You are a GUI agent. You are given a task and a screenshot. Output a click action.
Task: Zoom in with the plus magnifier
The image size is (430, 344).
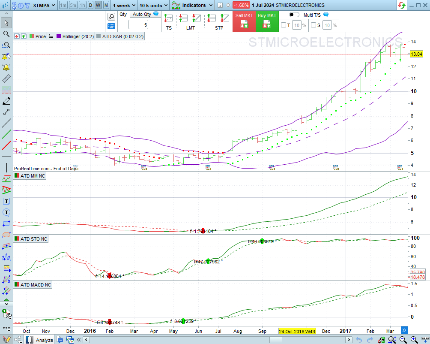click(414, 340)
